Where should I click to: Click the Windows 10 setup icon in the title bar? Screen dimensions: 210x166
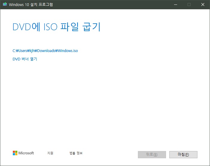pyautogui.click(x=5, y=4)
